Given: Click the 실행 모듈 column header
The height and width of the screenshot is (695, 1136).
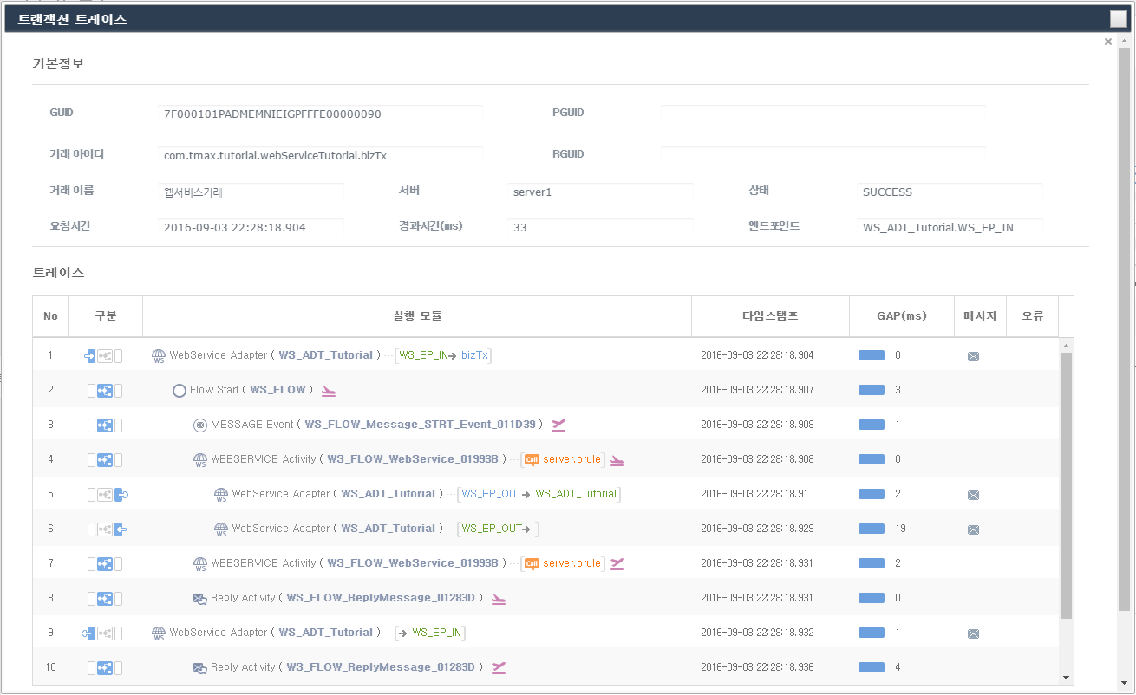Looking at the screenshot, I should click(x=416, y=315).
